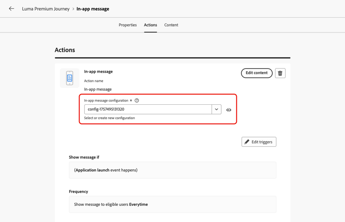Click the Edit triggers button
Viewport: 345px width, 222px height.
[x=259, y=142]
